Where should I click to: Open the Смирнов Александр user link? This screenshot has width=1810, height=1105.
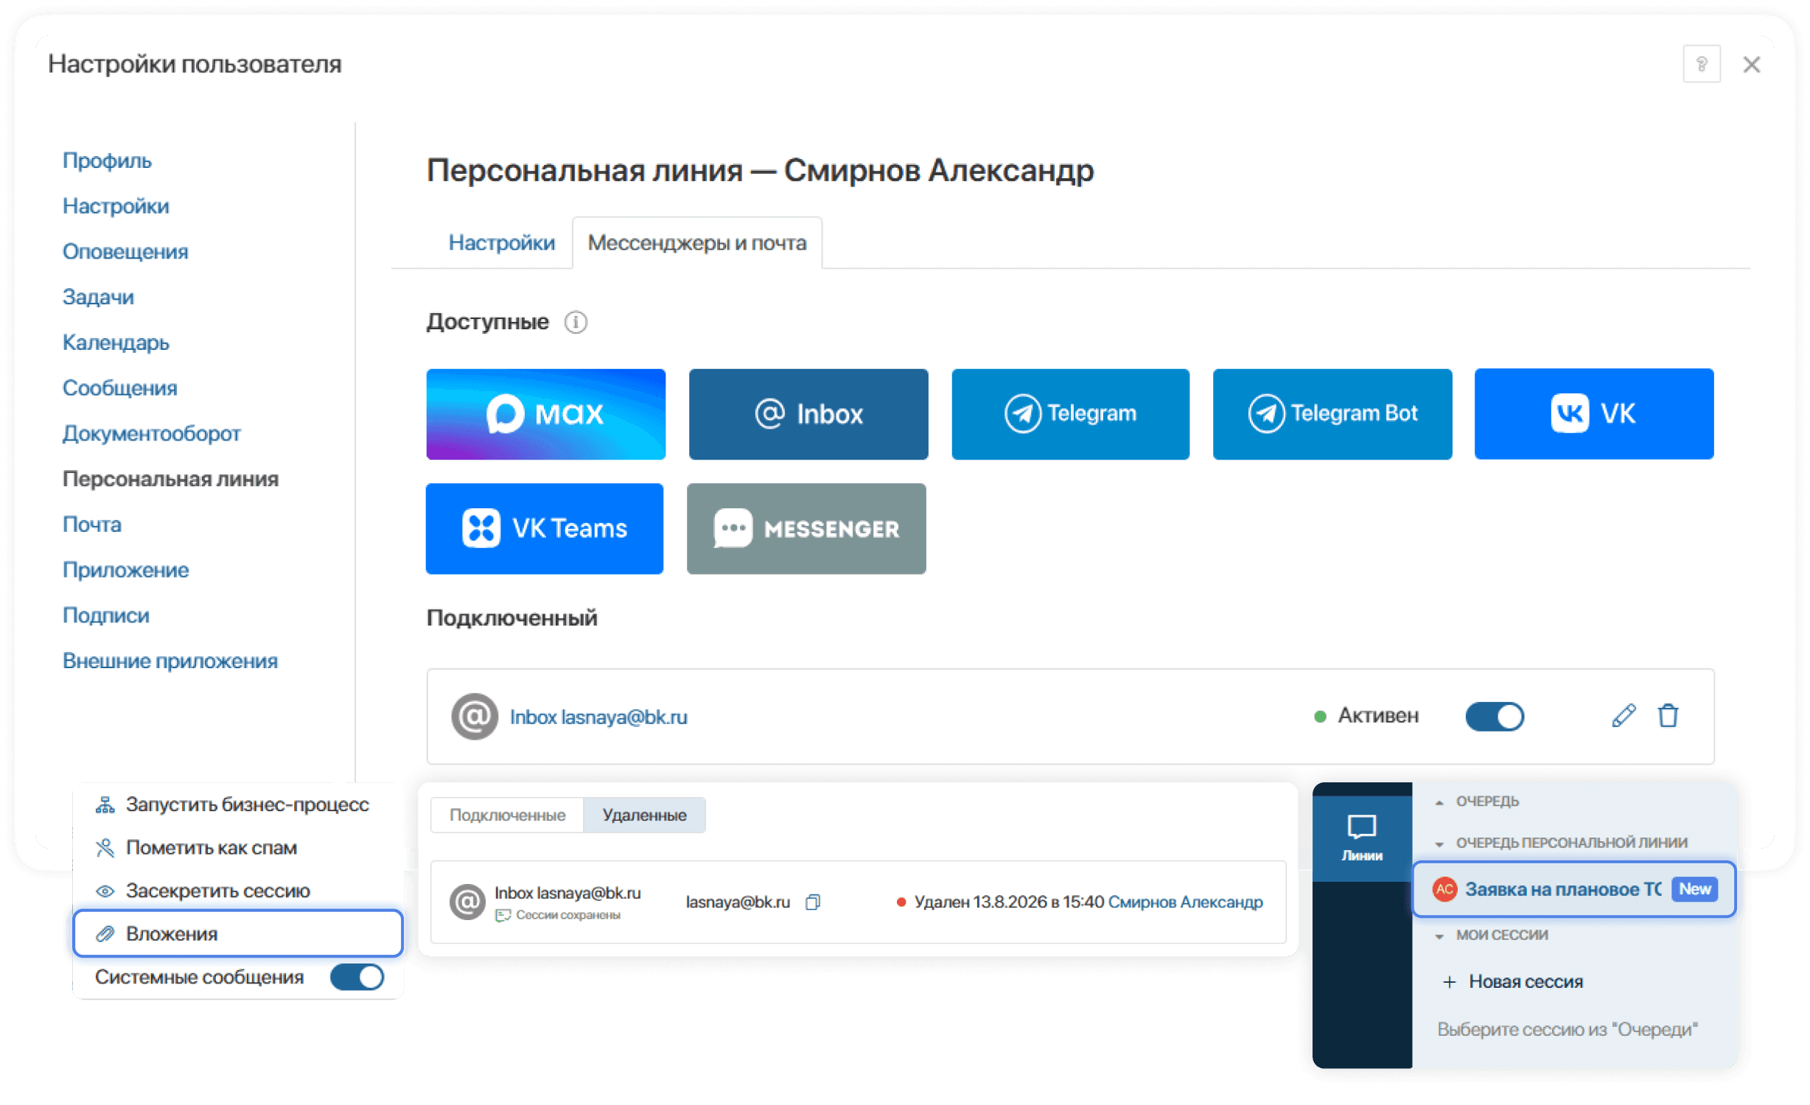click(x=1185, y=902)
